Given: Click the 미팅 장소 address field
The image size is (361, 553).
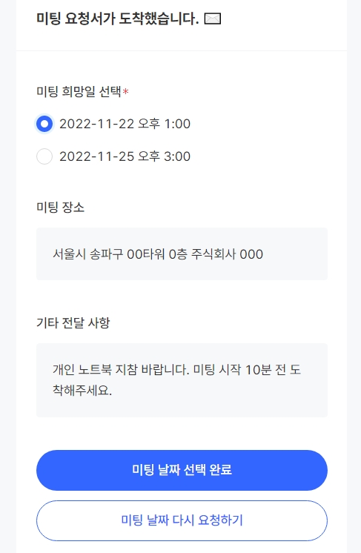Looking at the screenshot, I should point(182,254).
